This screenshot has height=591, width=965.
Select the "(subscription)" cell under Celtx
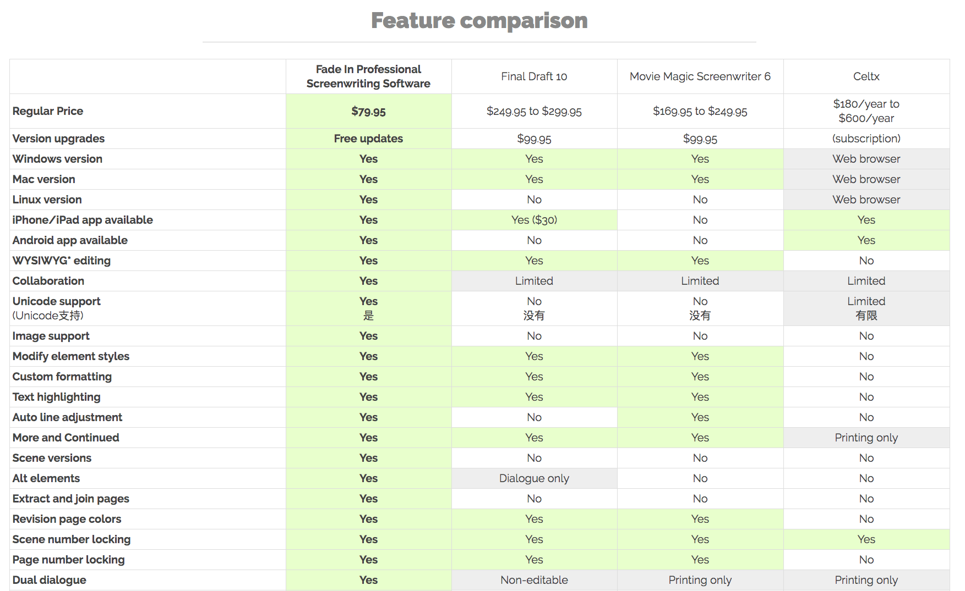point(866,139)
